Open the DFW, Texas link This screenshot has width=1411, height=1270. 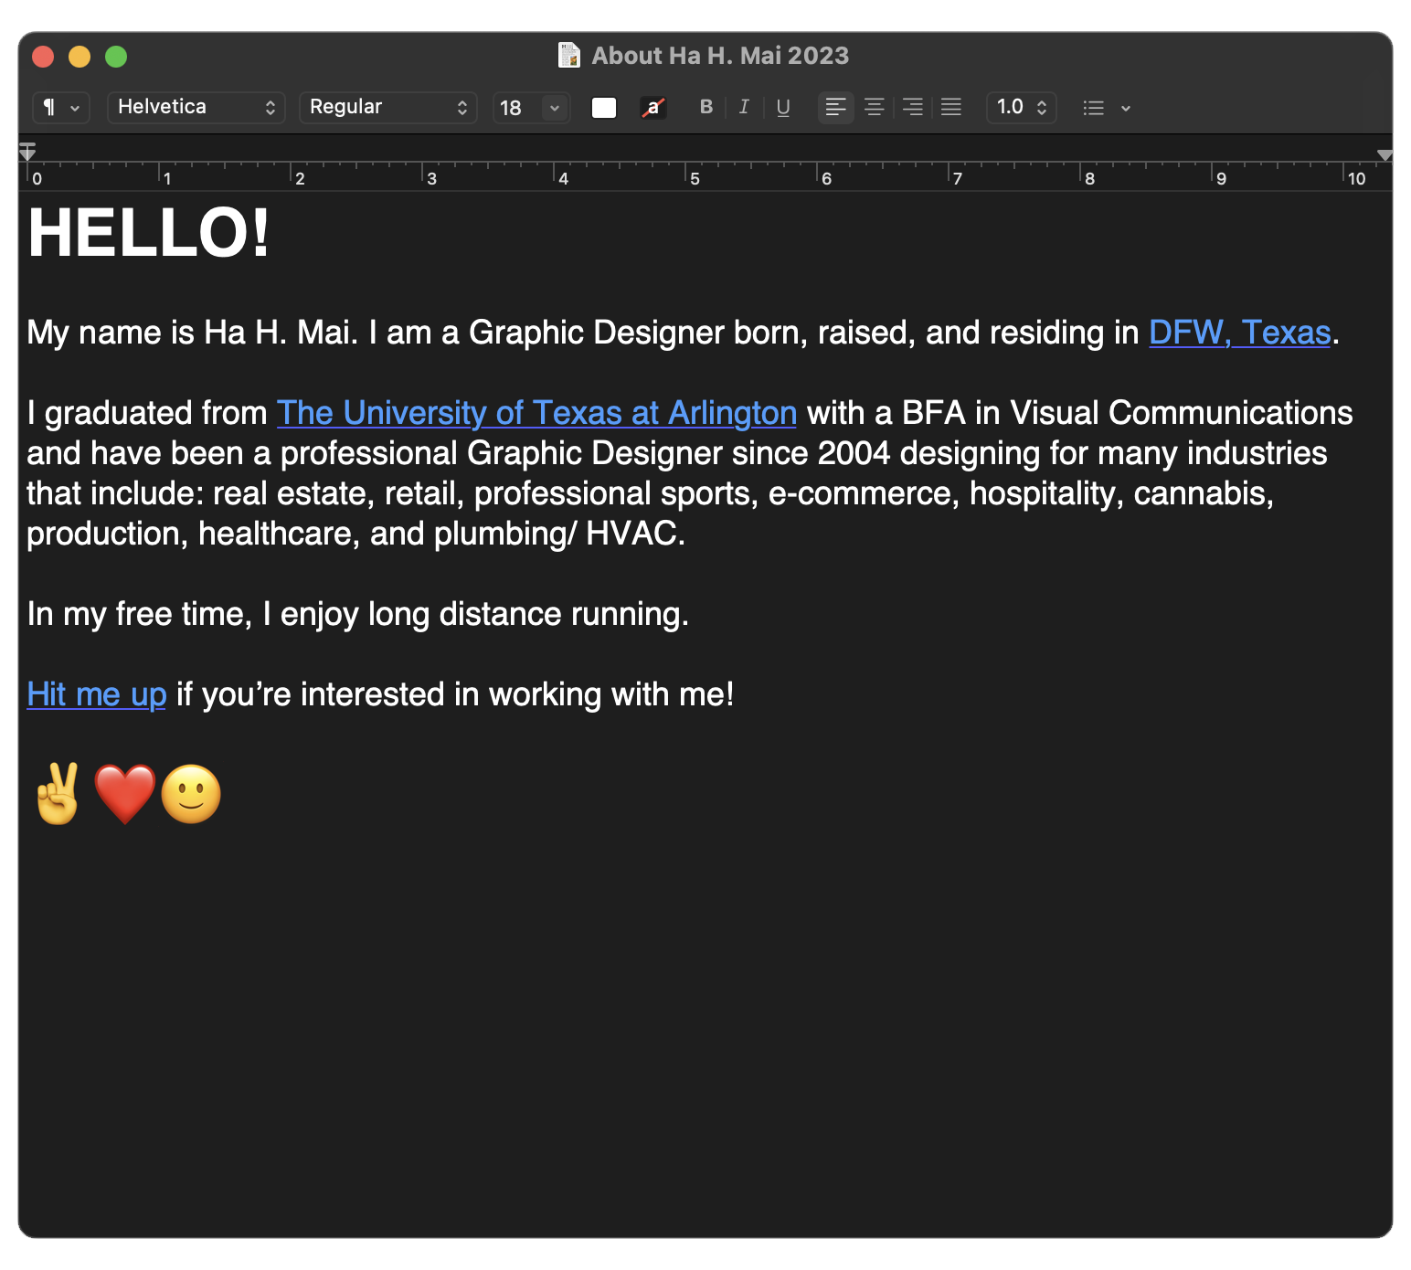coord(1238,333)
